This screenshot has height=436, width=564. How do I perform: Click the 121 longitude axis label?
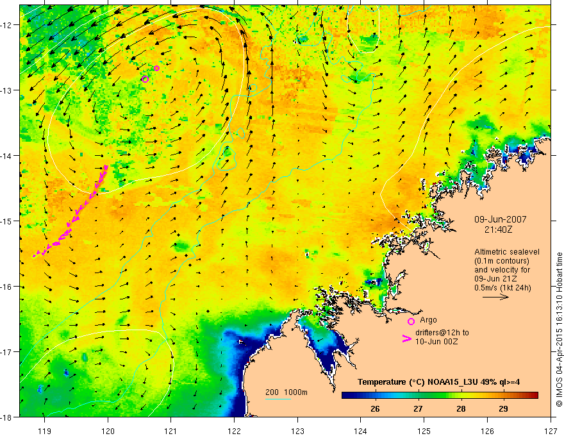(x=171, y=431)
